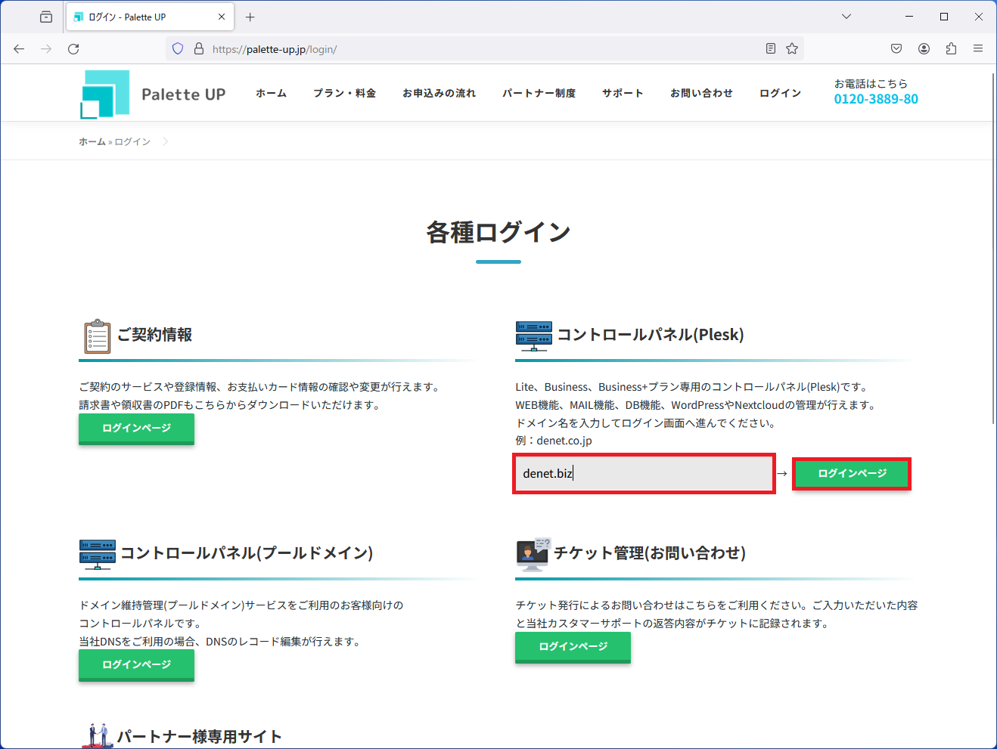Click the コントロールパネル(プールドメイン) heading

[x=247, y=553]
